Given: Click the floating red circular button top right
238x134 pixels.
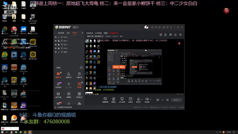Looking at the screenshot, I should click(226, 10).
